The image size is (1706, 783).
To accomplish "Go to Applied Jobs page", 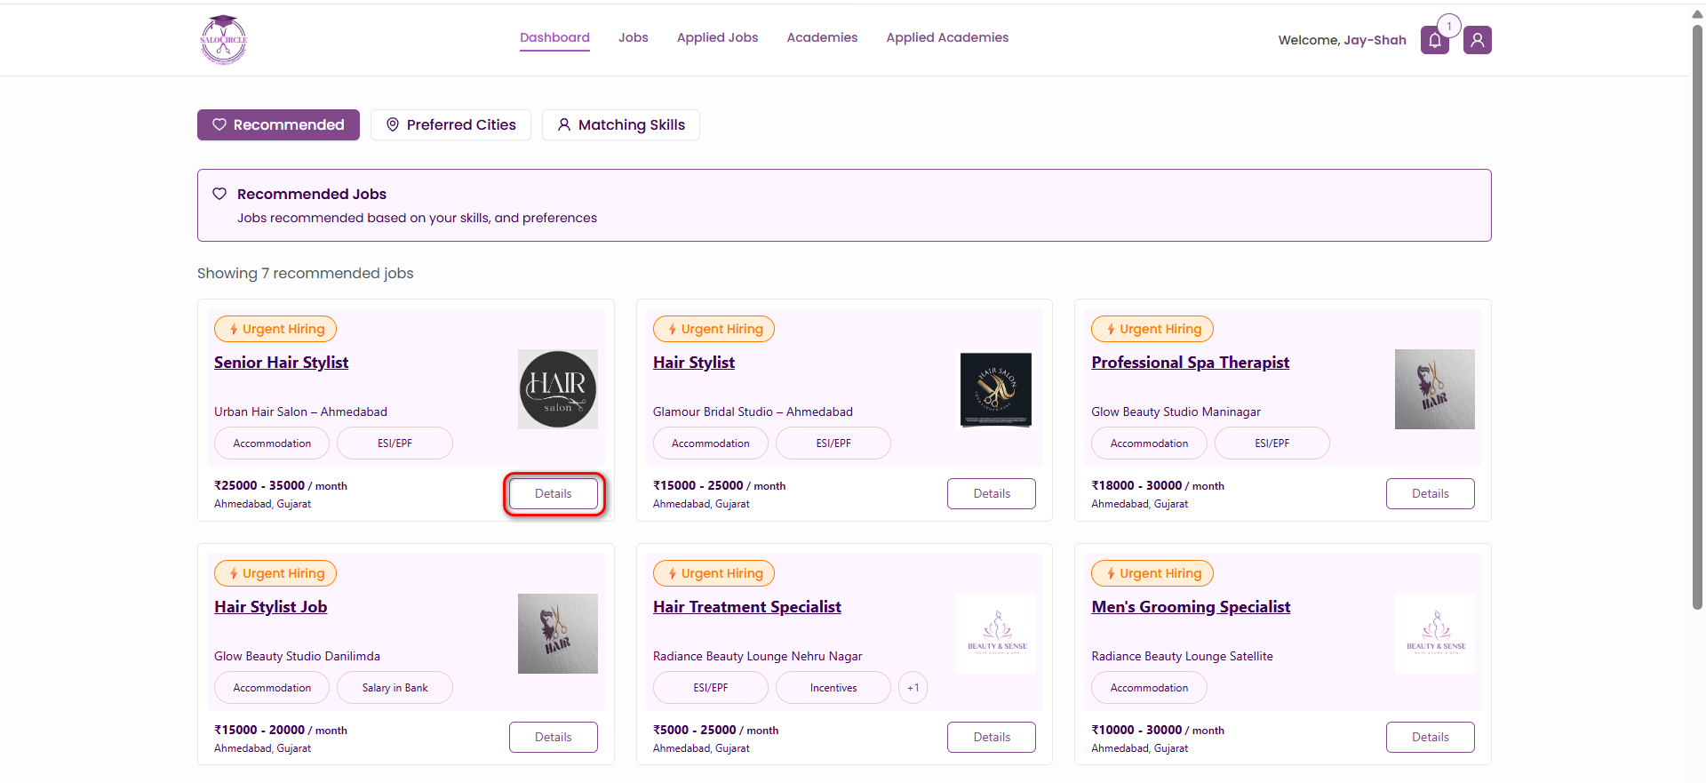I will 717,37.
